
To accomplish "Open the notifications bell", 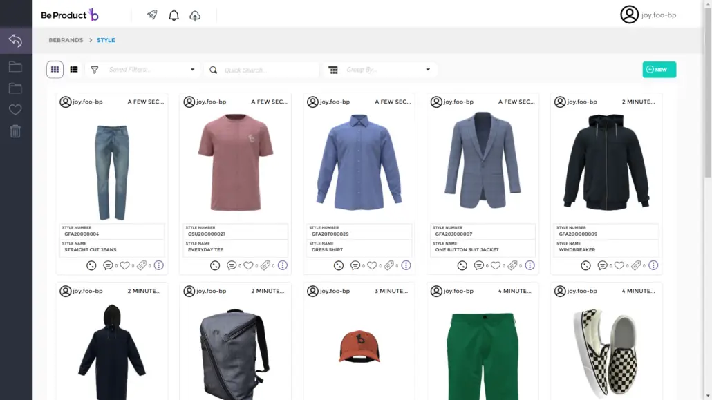I will (x=174, y=15).
